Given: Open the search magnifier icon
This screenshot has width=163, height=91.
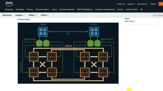Looking at the screenshot, I should pyautogui.click(x=142, y=9).
